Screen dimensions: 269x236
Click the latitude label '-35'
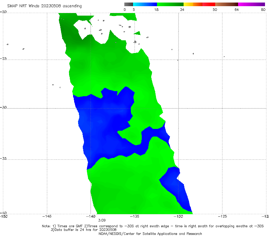[x=3, y=158]
